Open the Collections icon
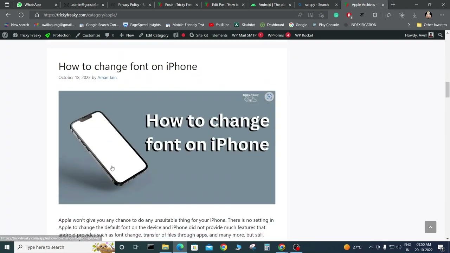 [402, 15]
